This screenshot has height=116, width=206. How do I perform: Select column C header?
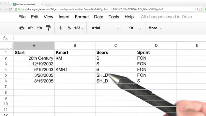[116, 46]
